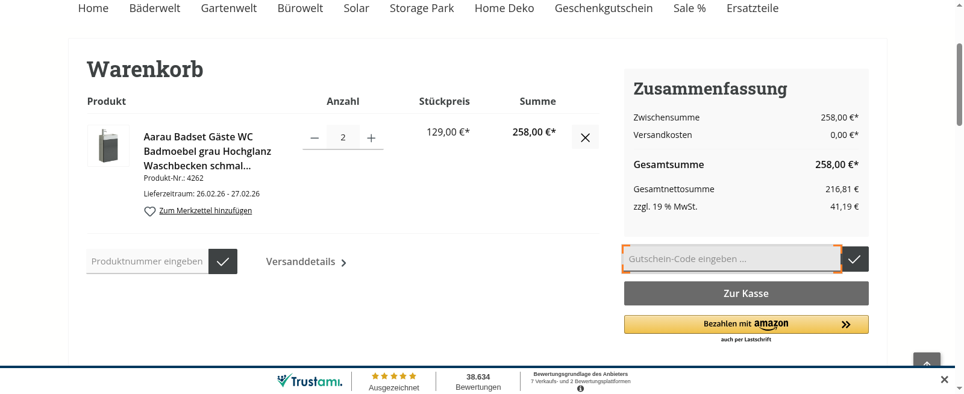Click the Zur Kasse button
The width and height of the screenshot is (964, 394).
tap(746, 293)
